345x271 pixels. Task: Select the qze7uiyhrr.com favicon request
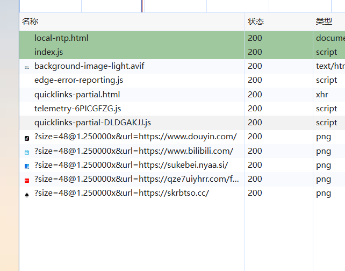pyautogui.click(x=136, y=179)
